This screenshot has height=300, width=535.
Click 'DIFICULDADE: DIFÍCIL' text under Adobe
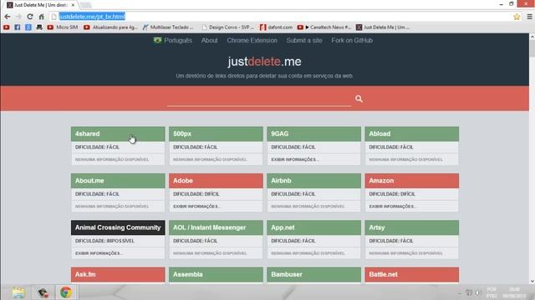(196, 194)
